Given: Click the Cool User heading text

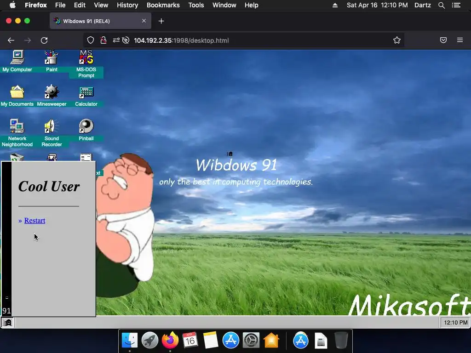Looking at the screenshot, I should point(49,187).
